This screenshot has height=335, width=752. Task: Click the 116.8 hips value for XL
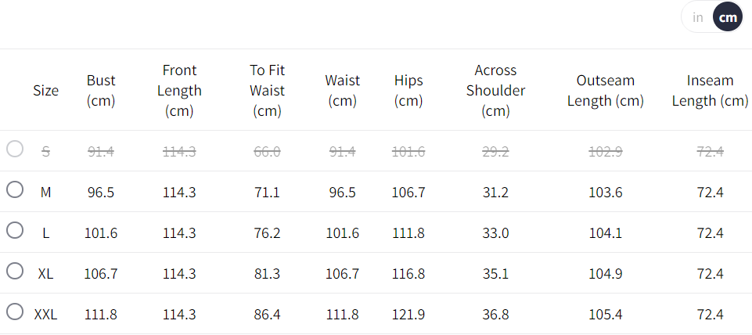click(408, 274)
